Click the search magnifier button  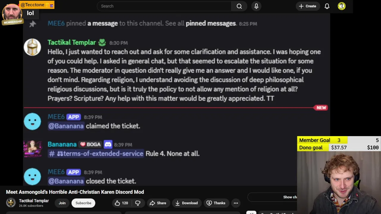[239, 6]
